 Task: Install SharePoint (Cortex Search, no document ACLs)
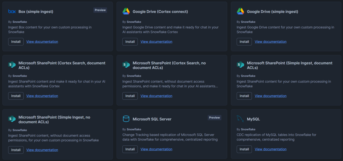click(x=130, y=96)
